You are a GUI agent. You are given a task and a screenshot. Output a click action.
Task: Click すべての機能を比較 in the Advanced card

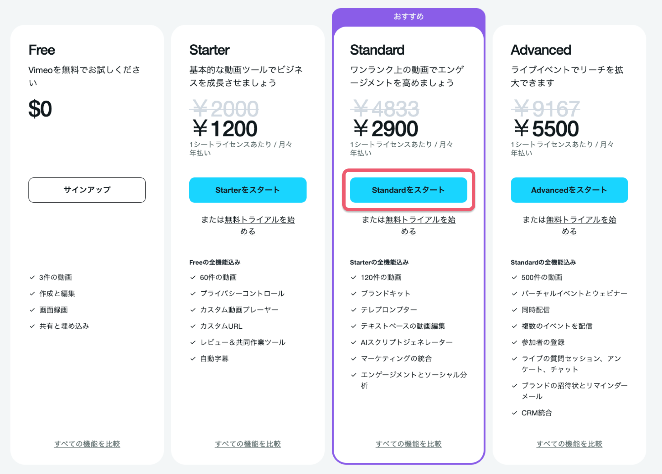(569, 444)
